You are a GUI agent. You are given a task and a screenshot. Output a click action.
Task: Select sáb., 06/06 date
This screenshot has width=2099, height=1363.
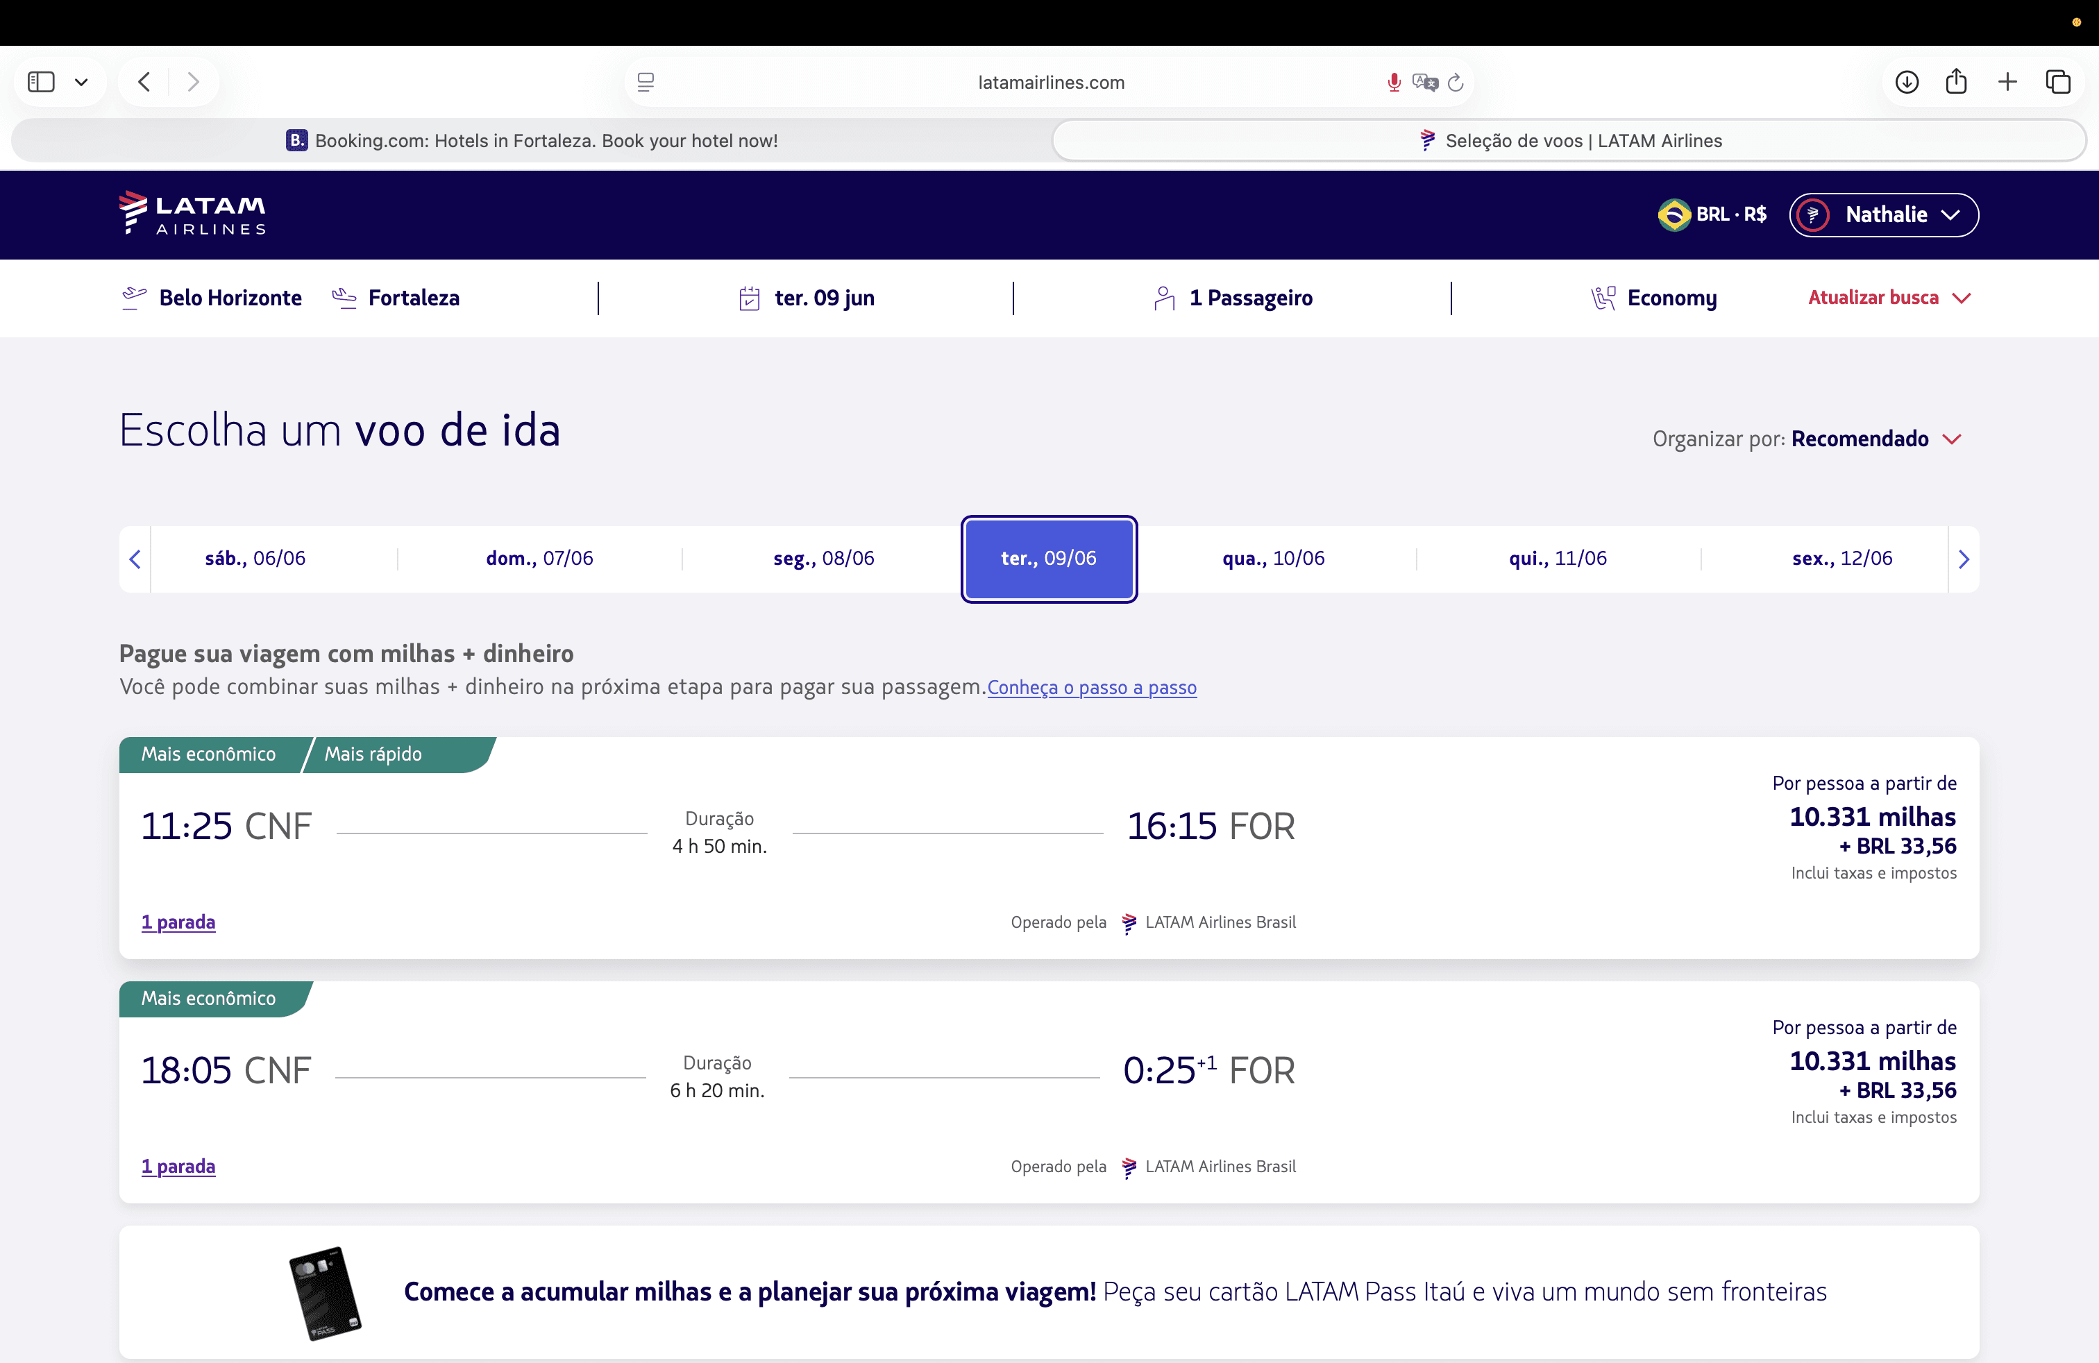coord(255,558)
